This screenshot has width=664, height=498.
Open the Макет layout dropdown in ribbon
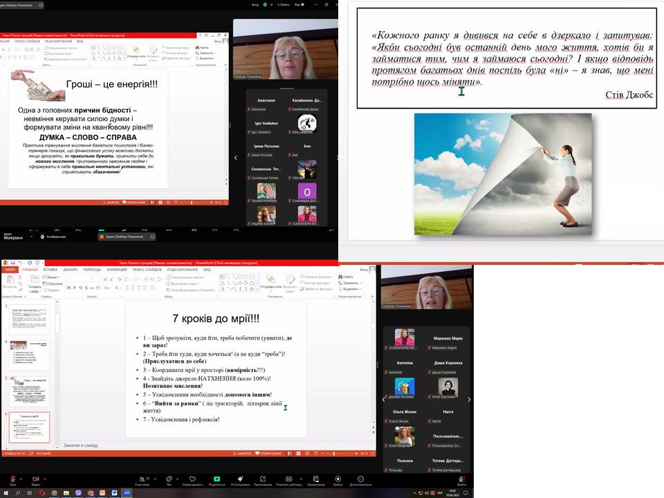point(53,277)
